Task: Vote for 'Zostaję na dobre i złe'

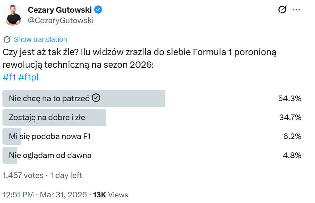Action: [x=54, y=118]
